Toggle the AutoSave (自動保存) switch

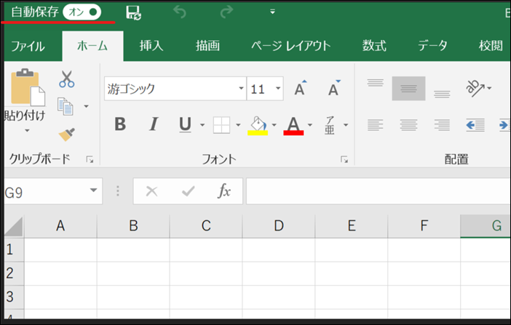(x=82, y=12)
